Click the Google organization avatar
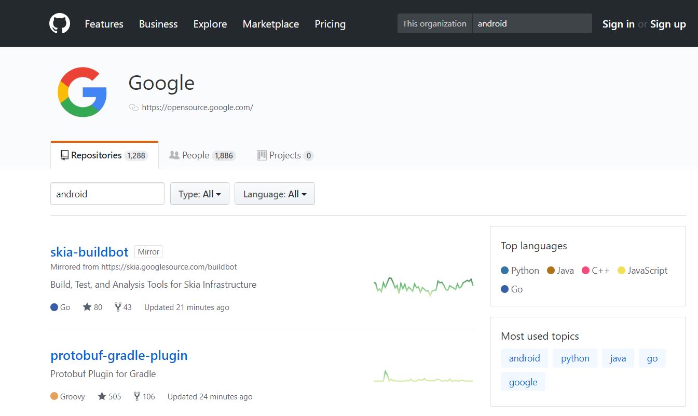698x416 pixels. tap(83, 92)
